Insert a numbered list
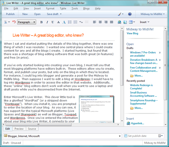The height and width of the screenshot is (147, 169). [x=70, y=22]
